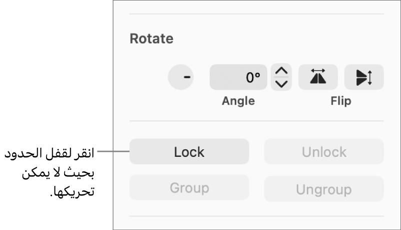
Task: Click the divider line below Group button
Action: pyautogui.click(x=256, y=216)
